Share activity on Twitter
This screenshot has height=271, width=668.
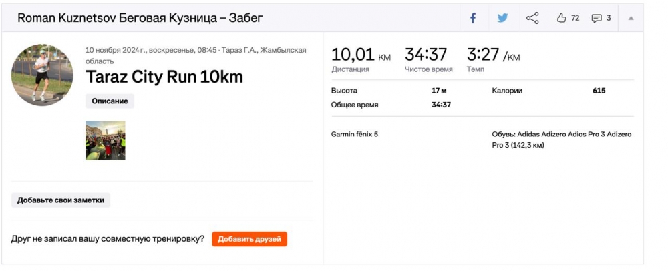pyautogui.click(x=502, y=18)
